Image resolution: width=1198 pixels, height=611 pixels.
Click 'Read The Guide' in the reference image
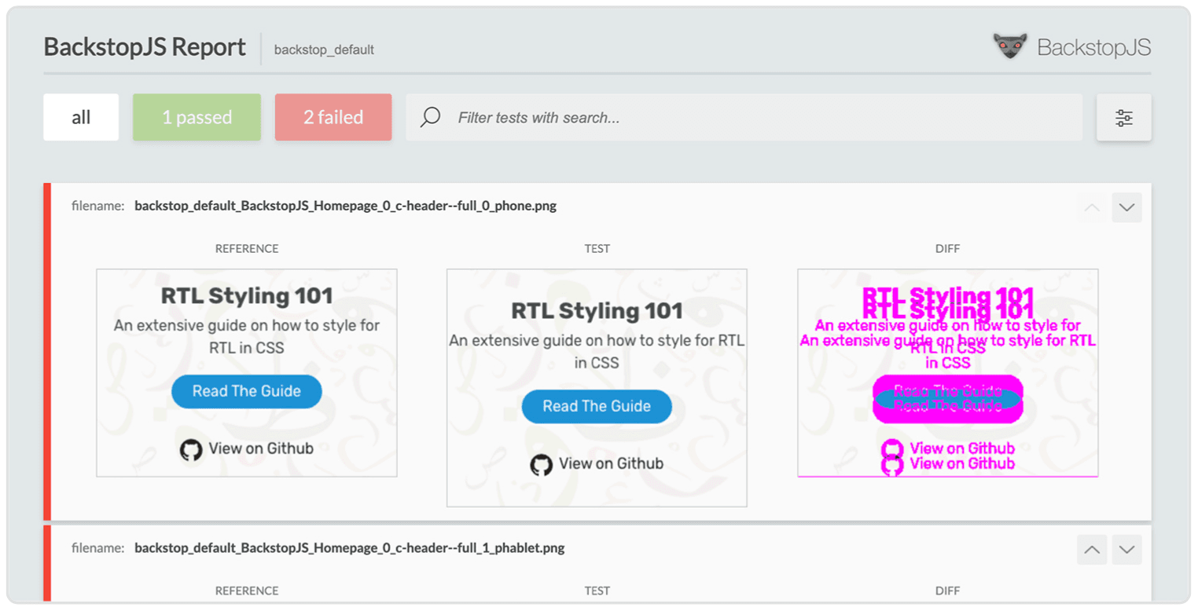(247, 391)
